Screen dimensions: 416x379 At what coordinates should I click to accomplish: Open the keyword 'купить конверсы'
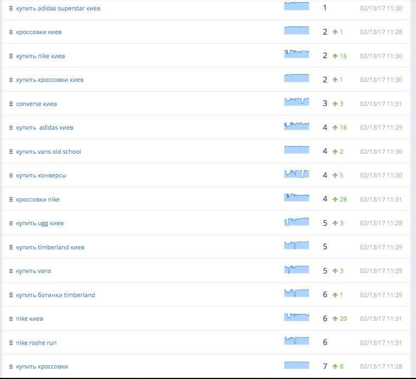pos(41,176)
